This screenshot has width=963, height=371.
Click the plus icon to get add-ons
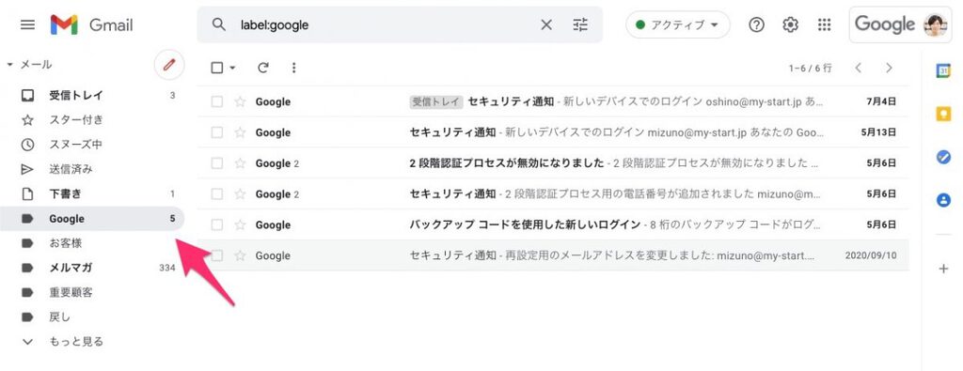click(943, 269)
